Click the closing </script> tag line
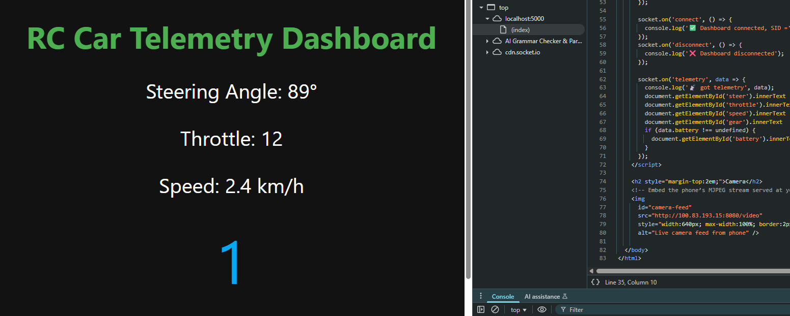This screenshot has height=316, width=790. coord(646,165)
